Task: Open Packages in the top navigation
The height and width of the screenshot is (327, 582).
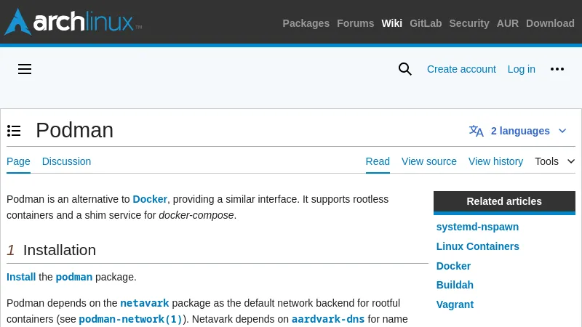Action: [x=306, y=23]
